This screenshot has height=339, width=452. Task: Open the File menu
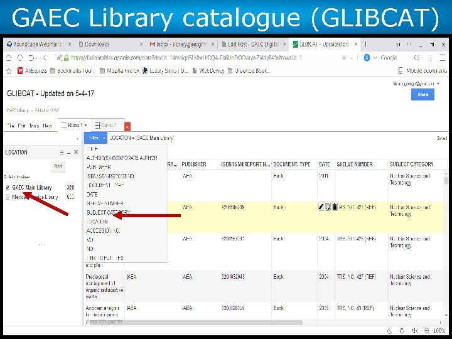(11, 126)
